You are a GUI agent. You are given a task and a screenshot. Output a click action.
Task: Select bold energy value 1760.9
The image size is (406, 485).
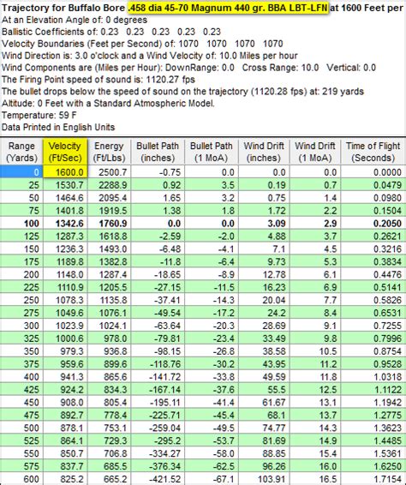click(109, 224)
